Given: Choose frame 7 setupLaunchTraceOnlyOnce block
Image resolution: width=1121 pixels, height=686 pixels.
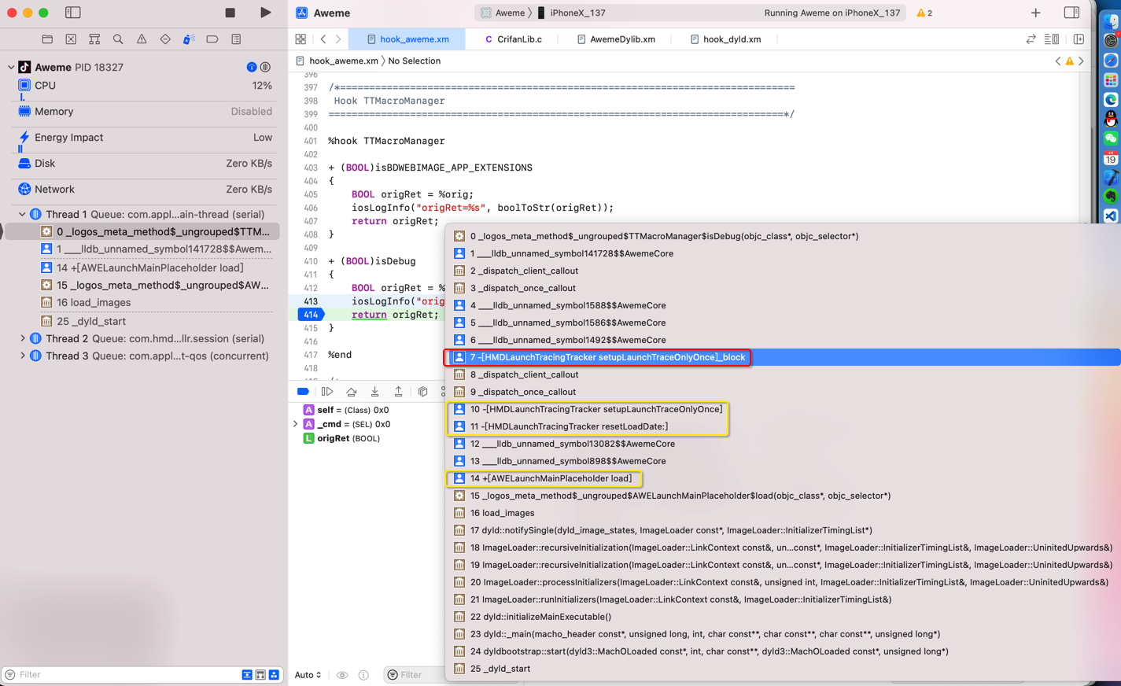Looking at the screenshot, I should pyautogui.click(x=783, y=357).
